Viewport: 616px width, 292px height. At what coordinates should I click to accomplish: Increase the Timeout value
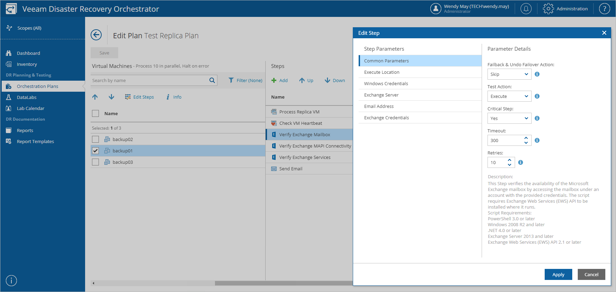coord(526,138)
